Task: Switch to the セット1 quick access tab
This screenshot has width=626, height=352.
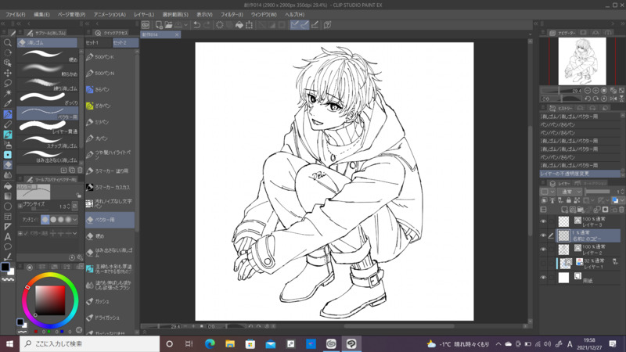Action: point(99,43)
